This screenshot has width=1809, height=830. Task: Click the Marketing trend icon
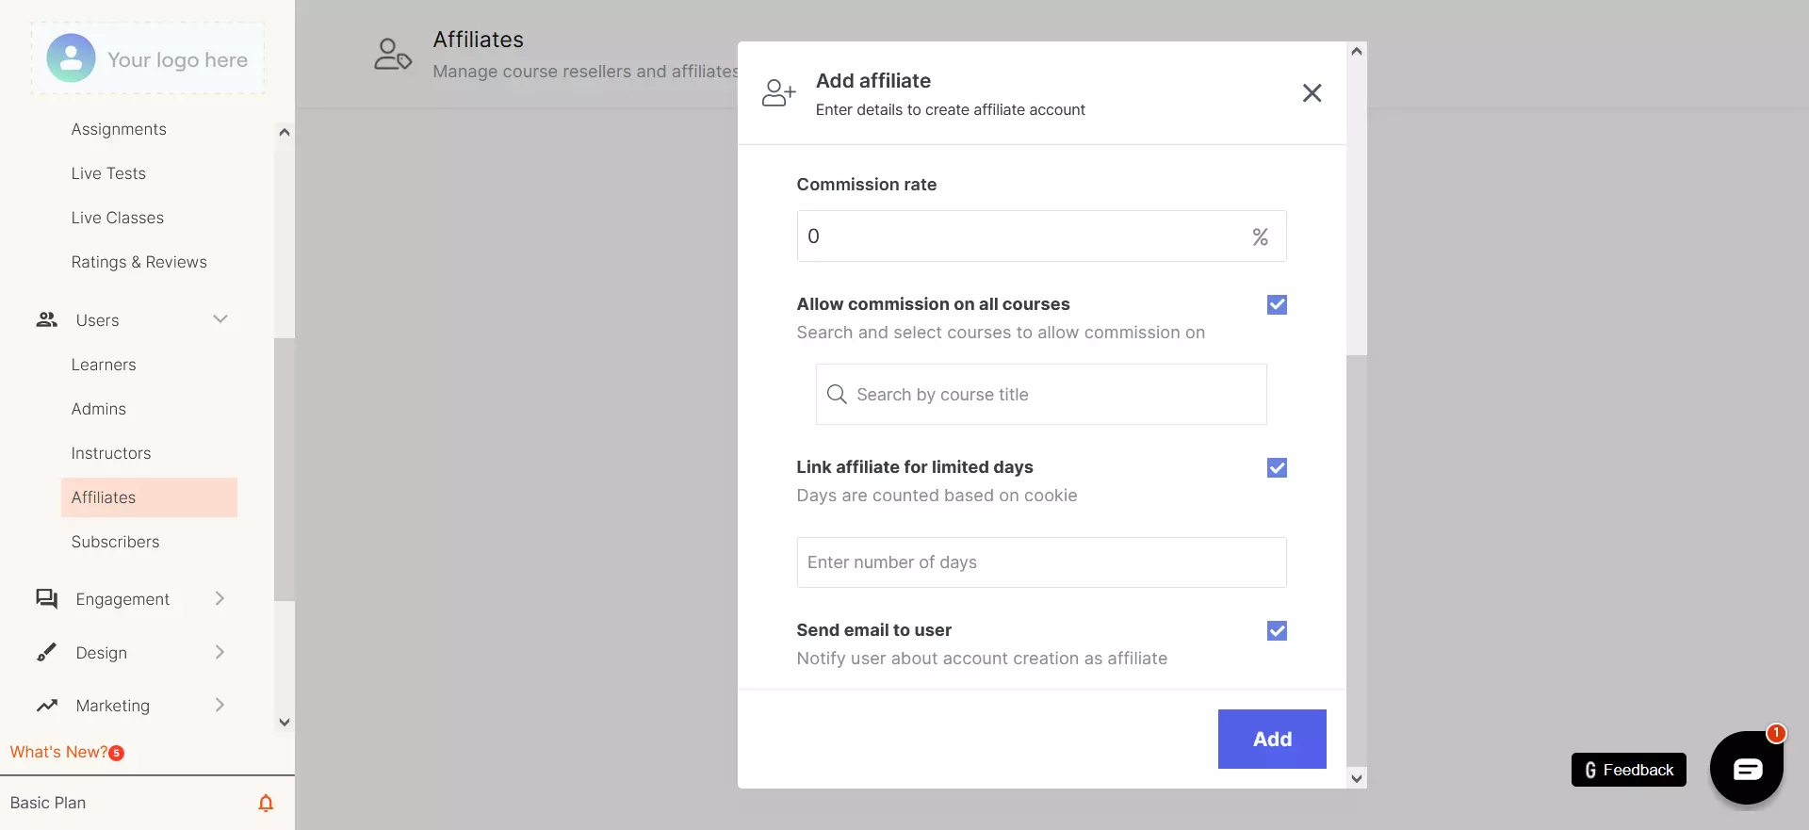tap(47, 706)
